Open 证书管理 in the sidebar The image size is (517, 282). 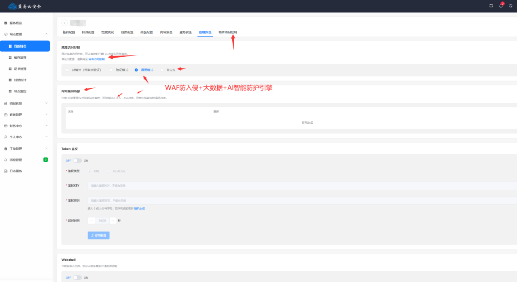[20, 69]
